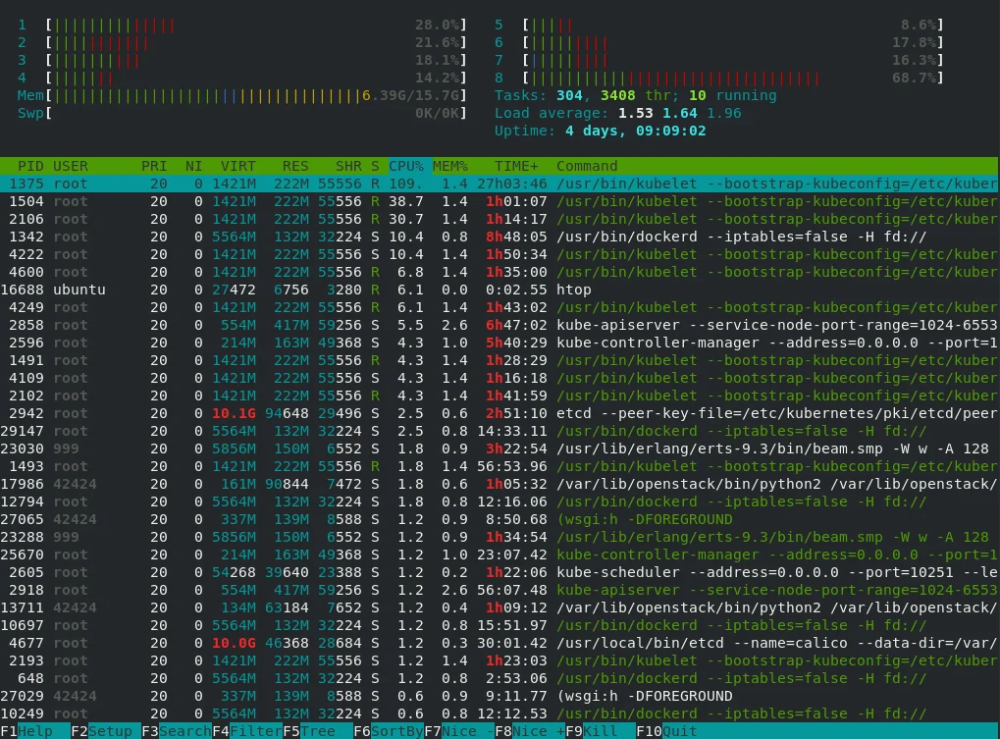This screenshot has height=739, width=1000.
Task: Open the F6 SortBy menu
Action: (389, 731)
